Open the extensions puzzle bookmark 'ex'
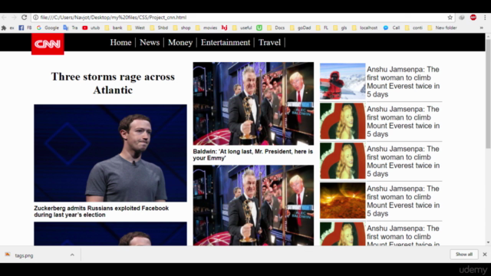This screenshot has height=276, width=491. [x=8, y=28]
